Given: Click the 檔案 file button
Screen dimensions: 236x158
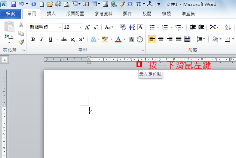Looking at the screenshot, I should click(10, 14).
